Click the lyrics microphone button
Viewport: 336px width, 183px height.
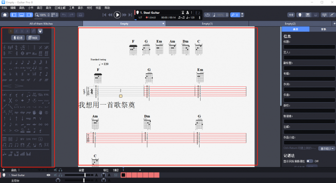click(18, 38)
